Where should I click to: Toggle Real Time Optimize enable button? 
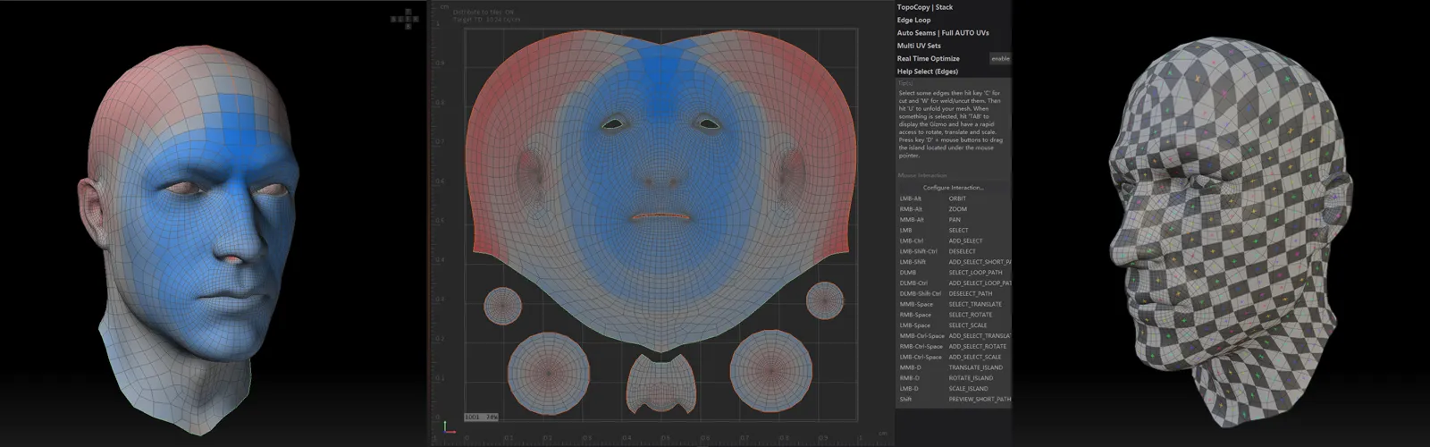click(1000, 59)
